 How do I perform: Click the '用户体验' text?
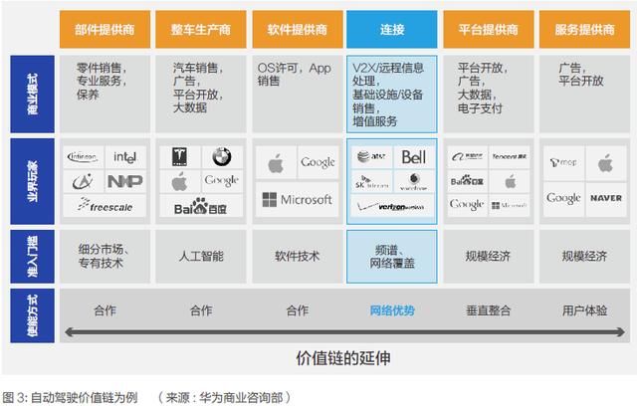pyautogui.click(x=584, y=311)
